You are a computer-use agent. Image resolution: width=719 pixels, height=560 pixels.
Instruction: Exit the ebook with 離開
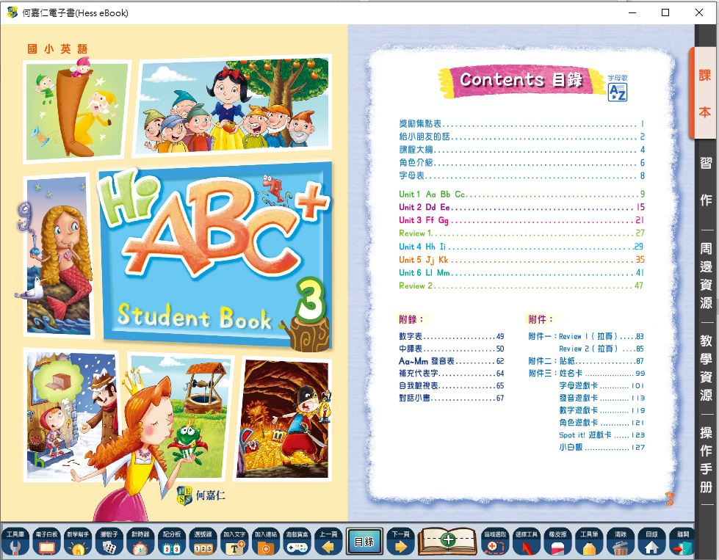[x=683, y=542]
